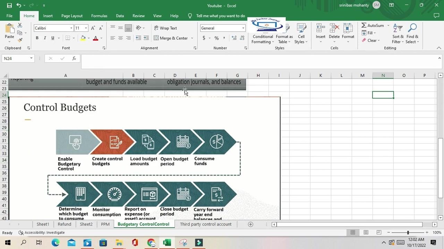444x249 pixels.
Task: Open Windows Start menu
Action: [x=8, y=242]
